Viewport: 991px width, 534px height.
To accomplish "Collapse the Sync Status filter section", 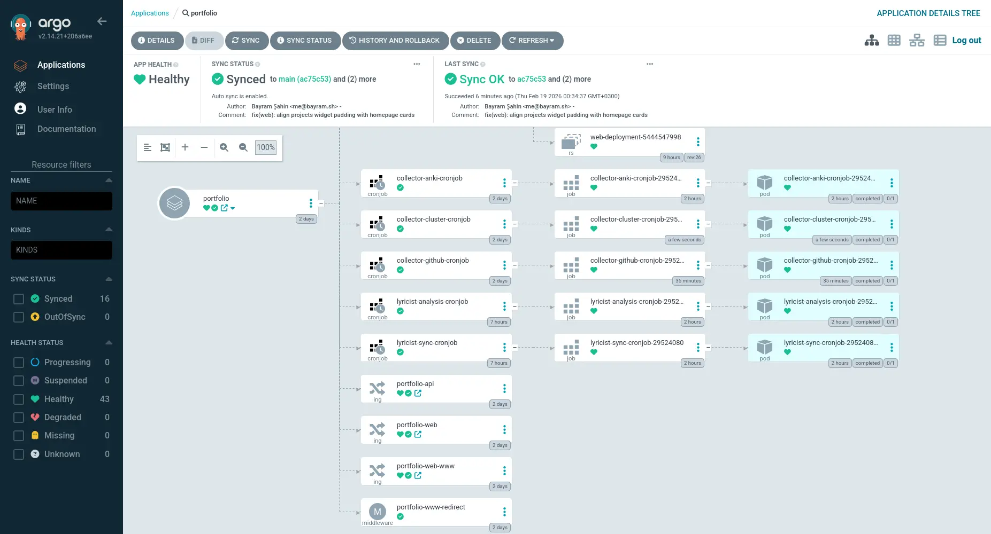I will click(109, 279).
